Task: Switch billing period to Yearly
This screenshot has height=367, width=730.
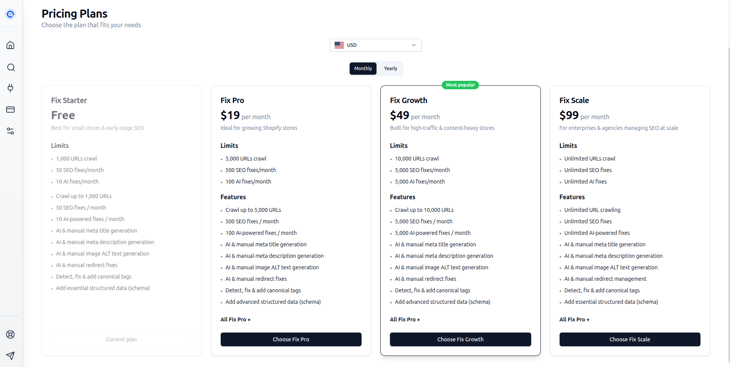Action: tap(390, 68)
